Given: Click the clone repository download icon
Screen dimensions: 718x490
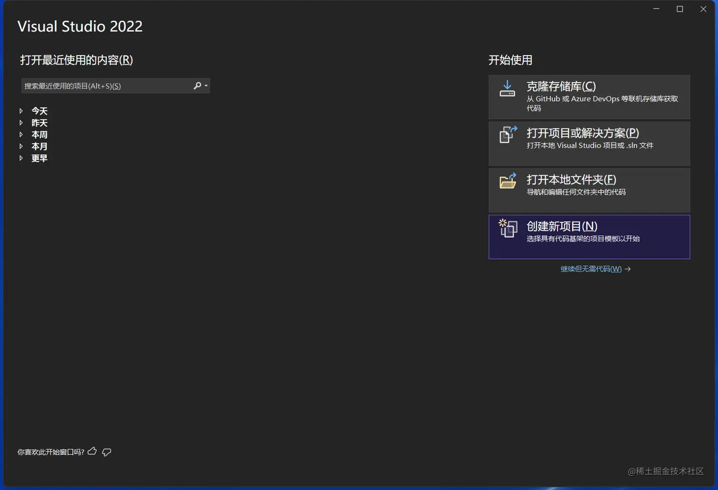Looking at the screenshot, I should coord(507,88).
